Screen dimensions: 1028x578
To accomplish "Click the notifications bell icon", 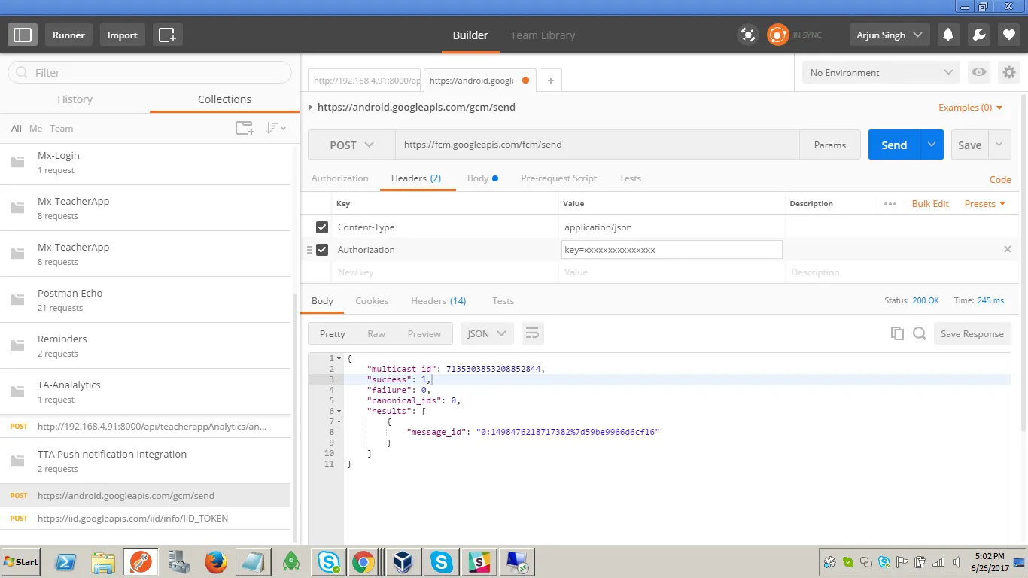I will 948,35.
